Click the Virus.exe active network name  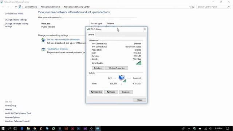point(46,24)
